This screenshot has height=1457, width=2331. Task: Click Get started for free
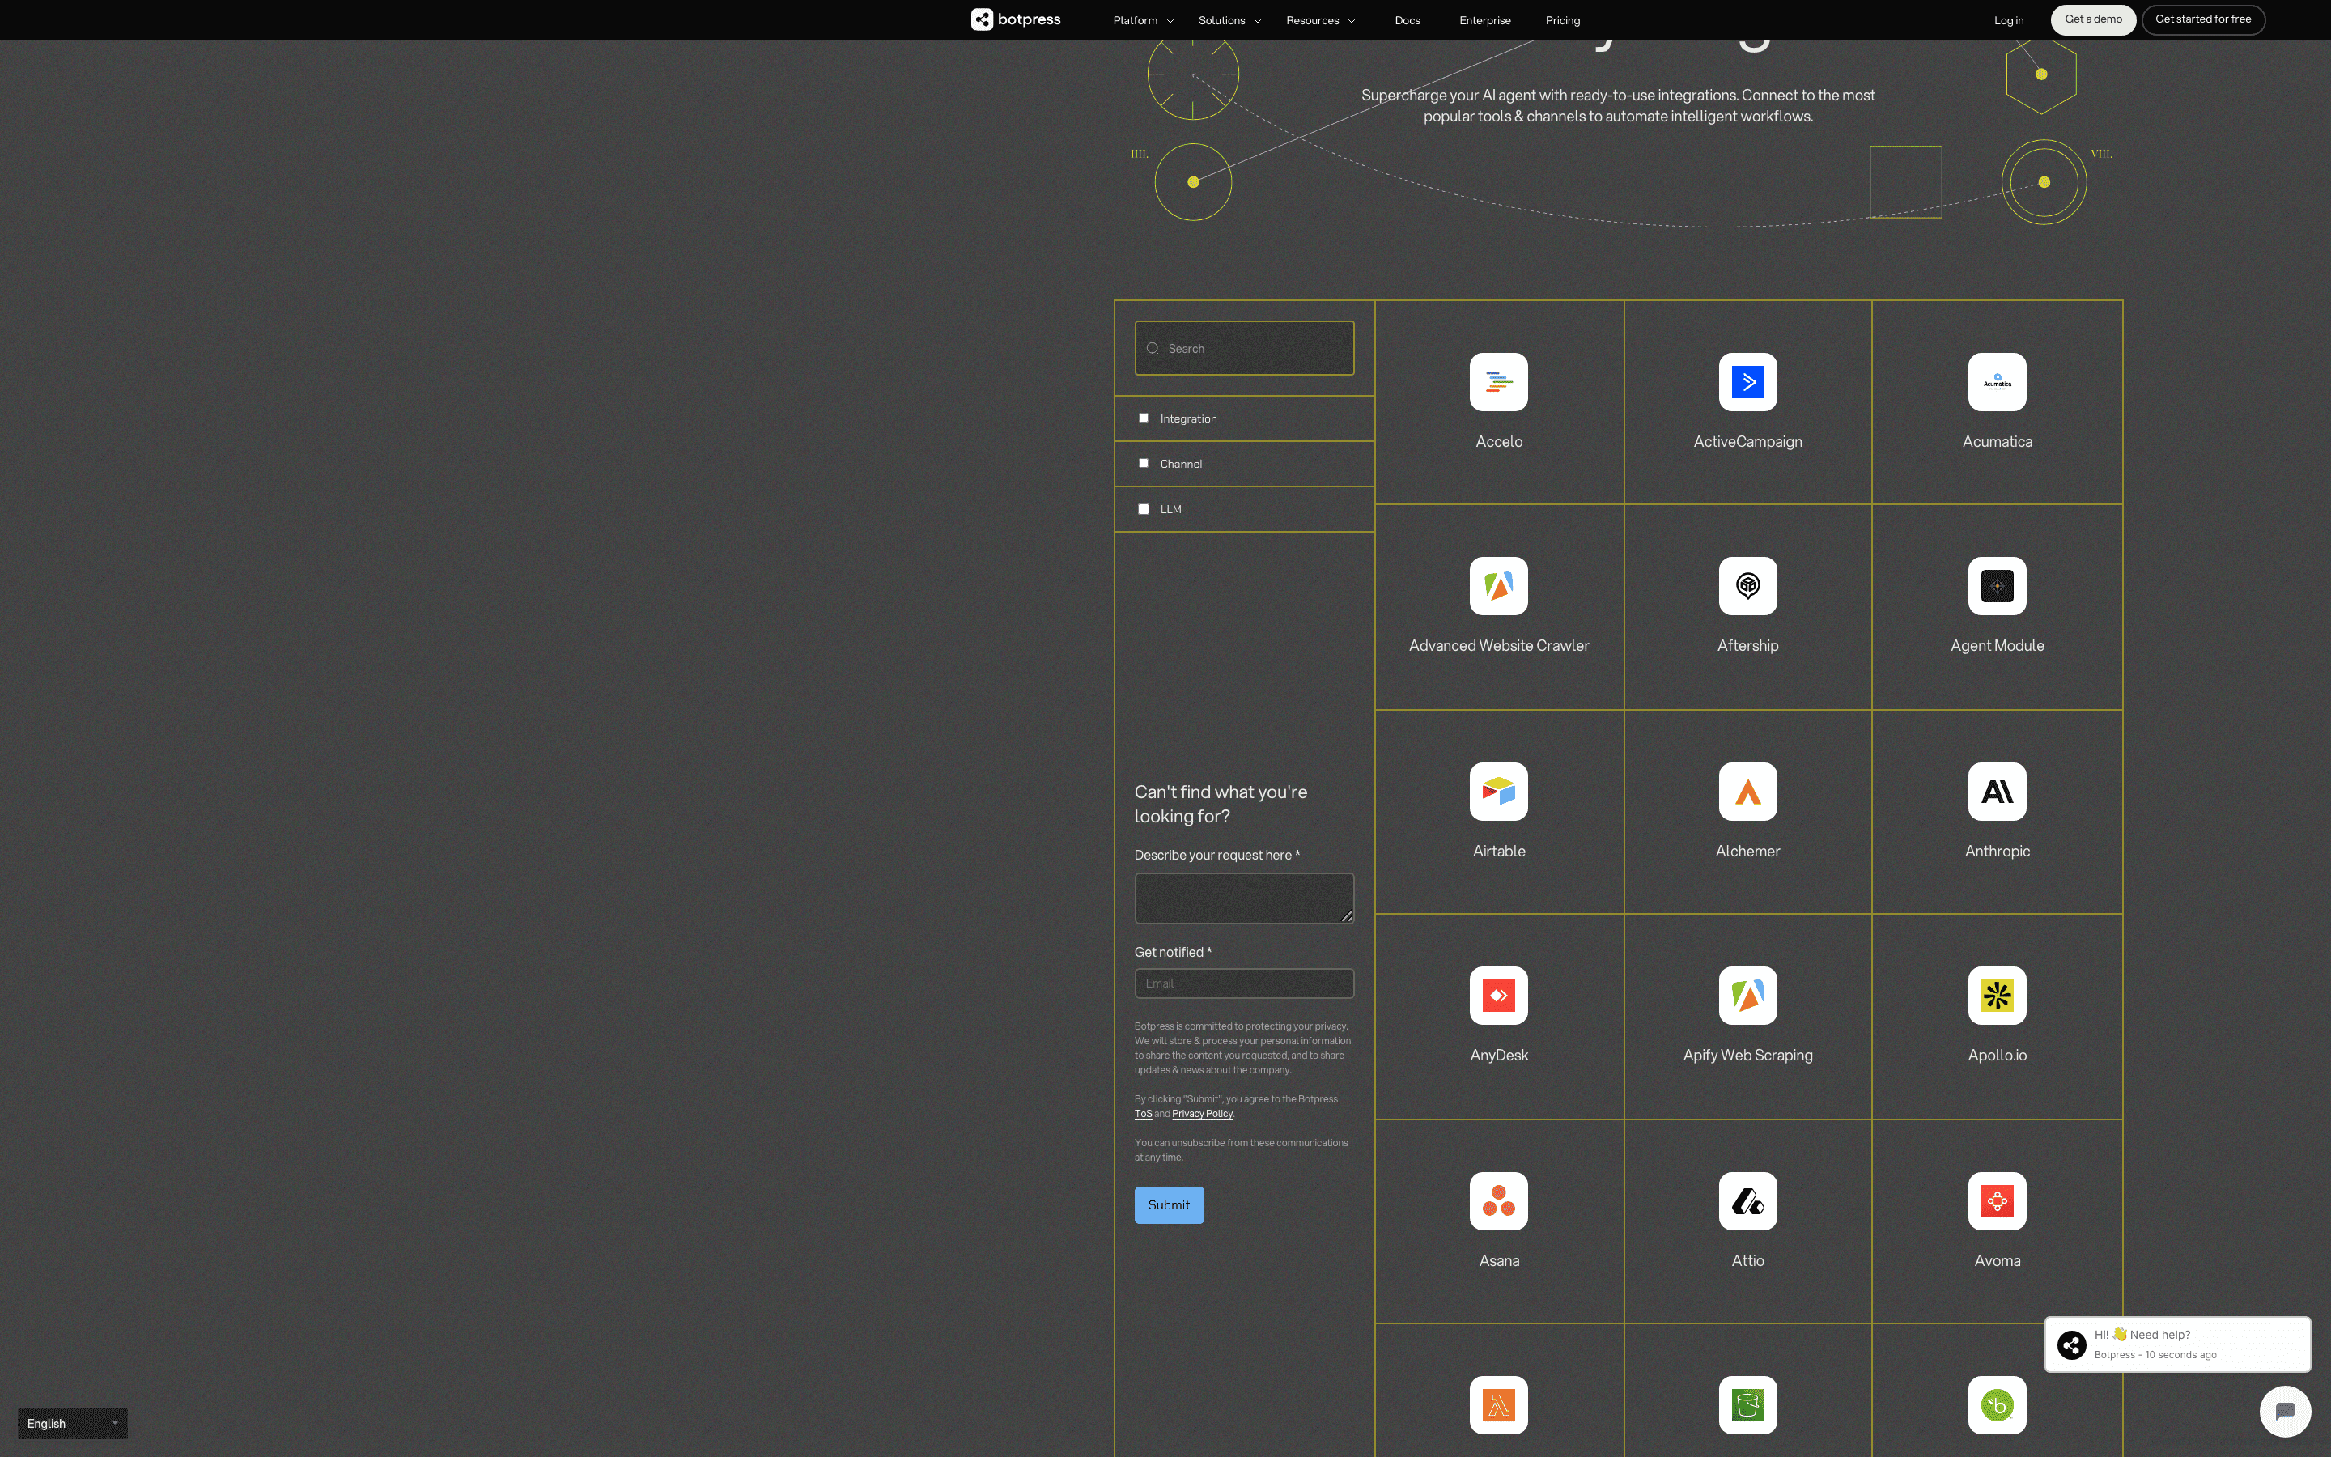[2203, 19]
